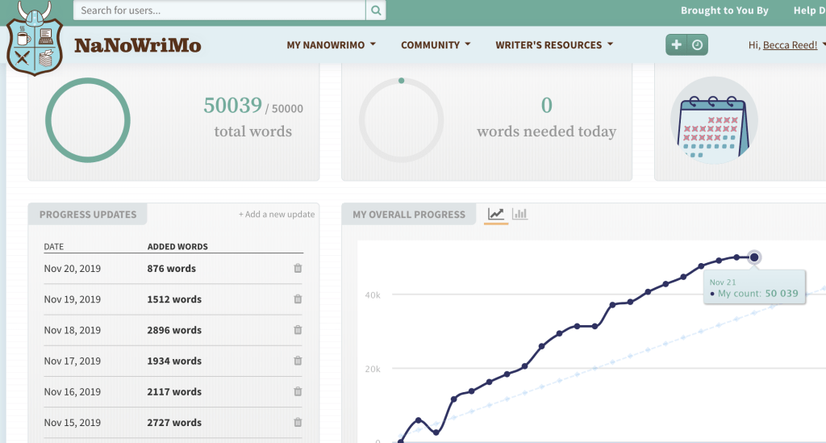Click the Nov 21 data point on chart
The image size is (826, 443).
coord(754,257)
